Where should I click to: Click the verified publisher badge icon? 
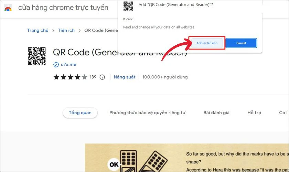click(x=56, y=65)
